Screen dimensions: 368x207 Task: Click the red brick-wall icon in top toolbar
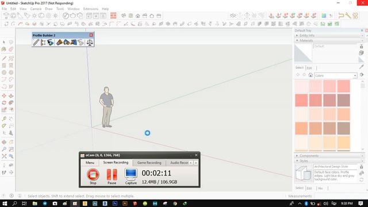click(113, 16)
